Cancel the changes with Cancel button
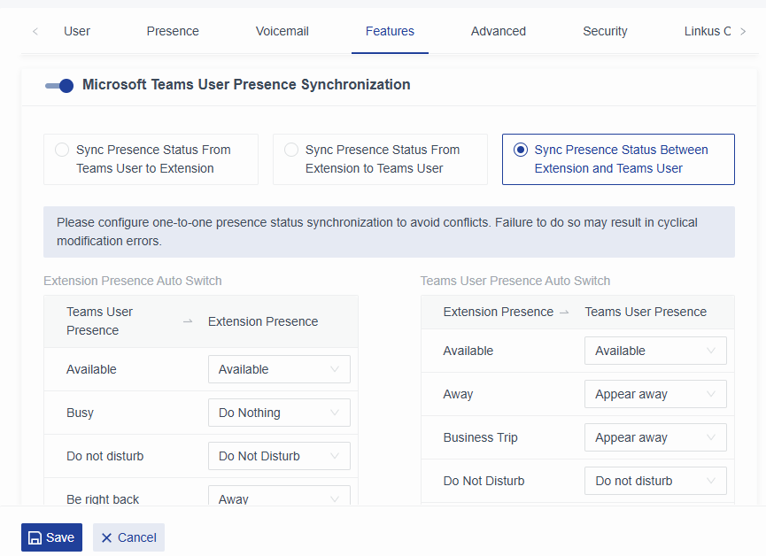The height and width of the screenshot is (556, 766). 128,537
